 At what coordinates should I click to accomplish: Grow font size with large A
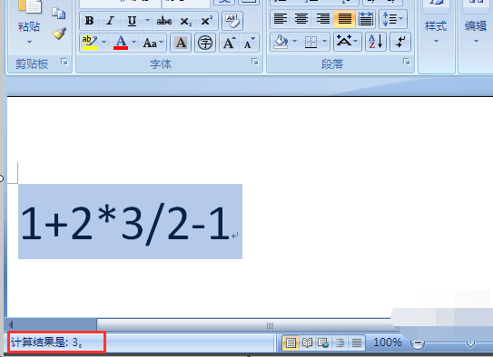click(x=230, y=43)
